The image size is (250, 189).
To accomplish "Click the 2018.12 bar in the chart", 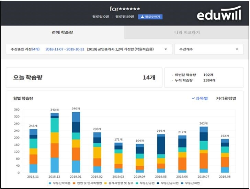I will coord(55,143).
